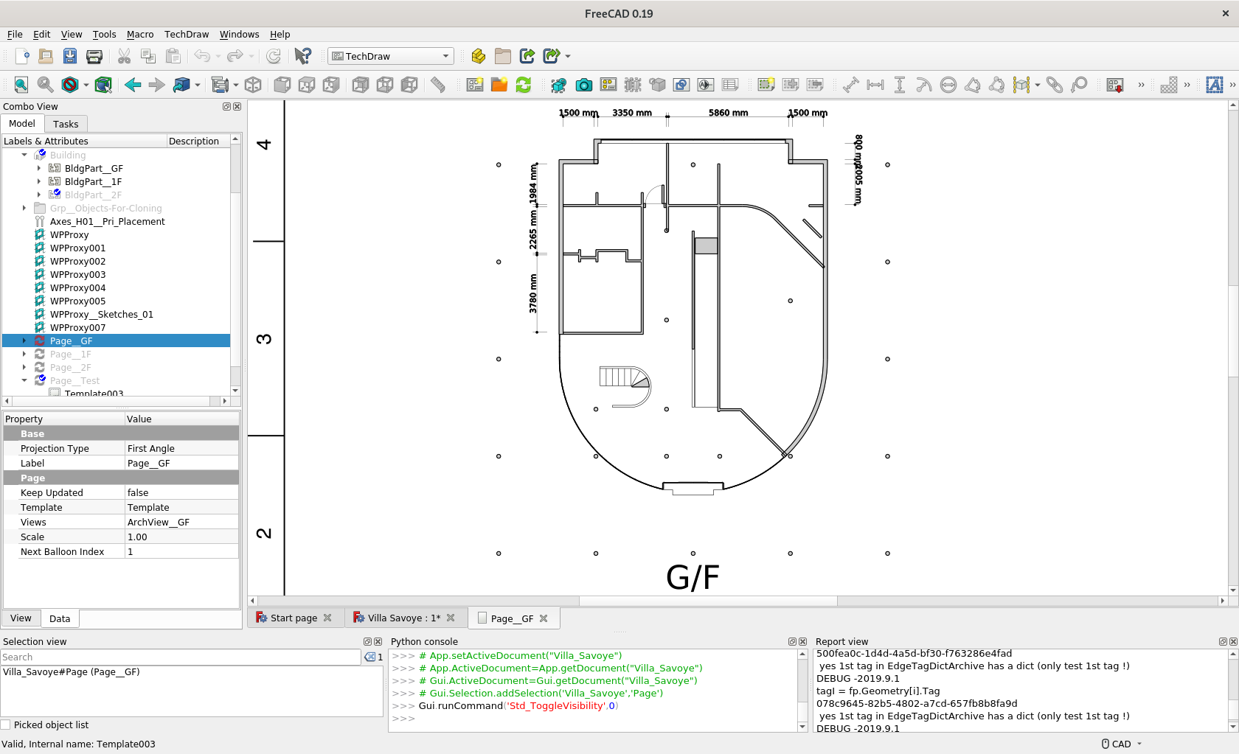
Task: Switch to the Data property tab
Action: coord(60,618)
